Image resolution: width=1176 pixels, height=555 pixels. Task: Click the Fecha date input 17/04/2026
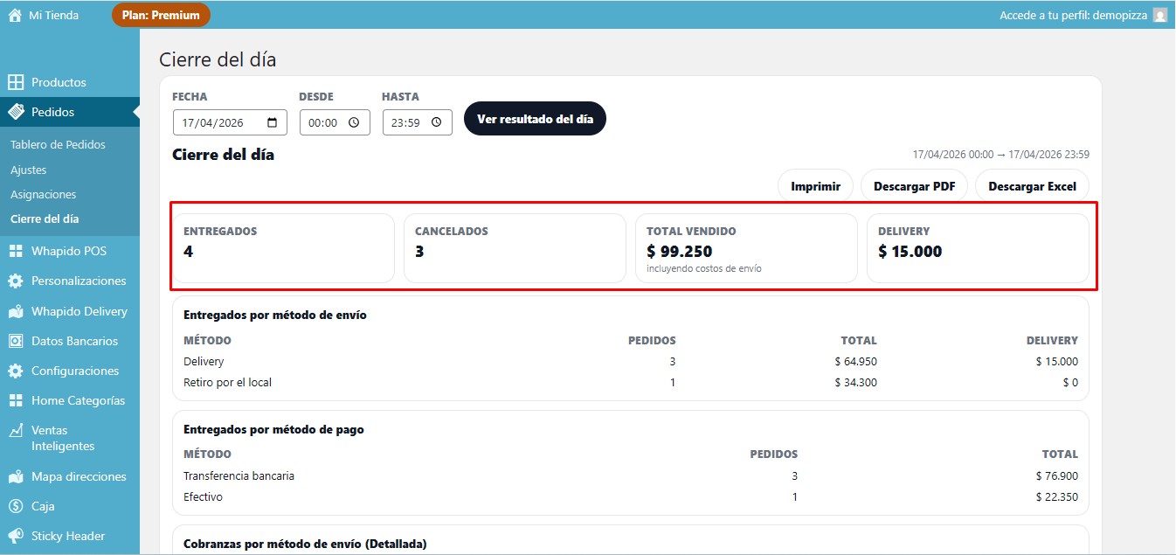(x=230, y=122)
